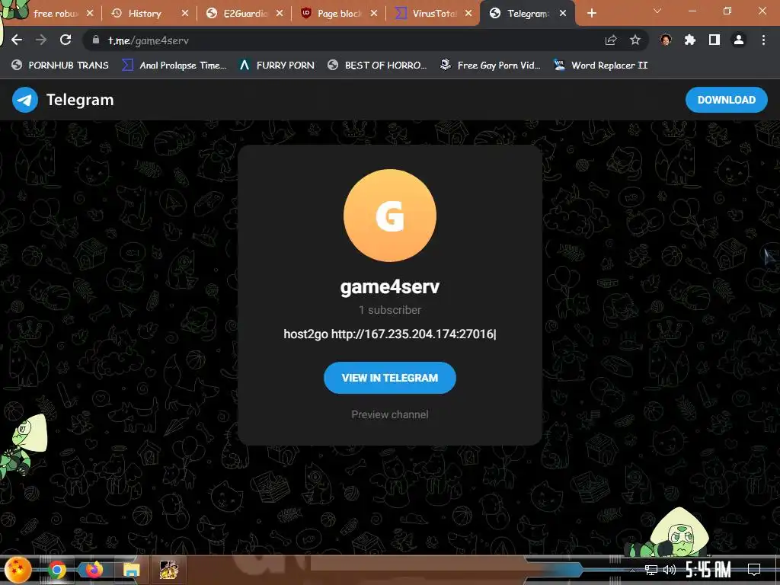Launch Firefox from the taskbar

[x=94, y=570]
